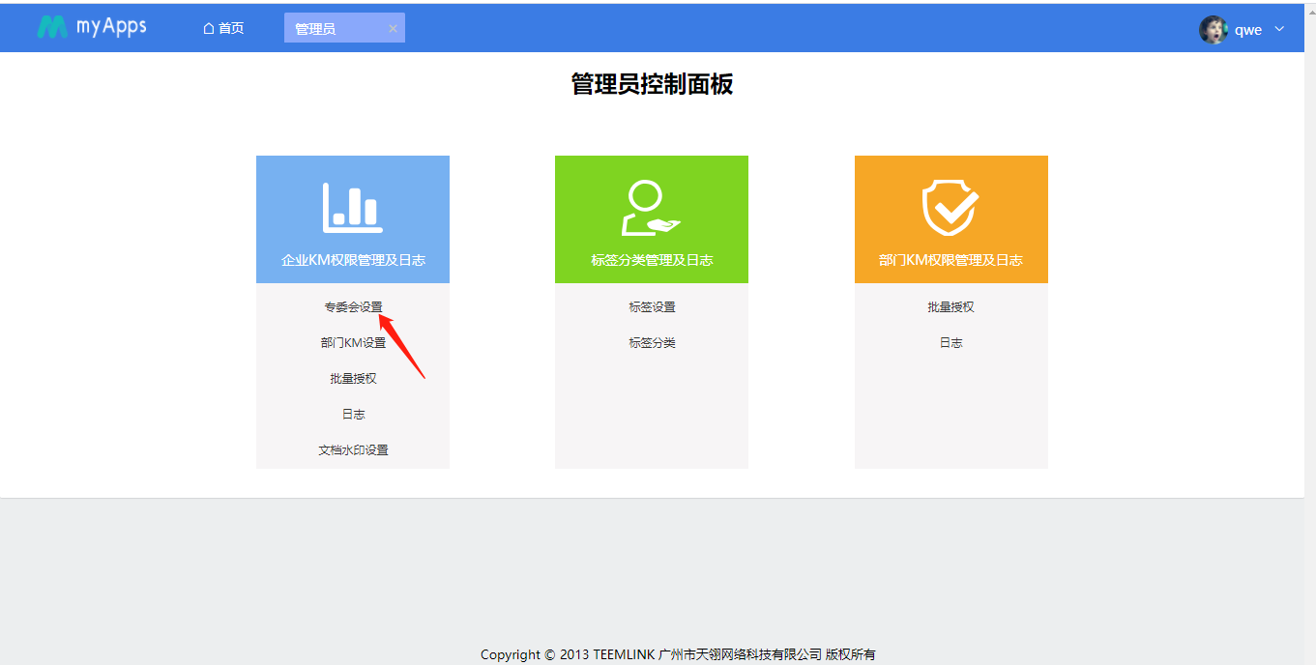The height and width of the screenshot is (665, 1316).
Task: Open 专委会设置 settings link
Action: click(353, 307)
